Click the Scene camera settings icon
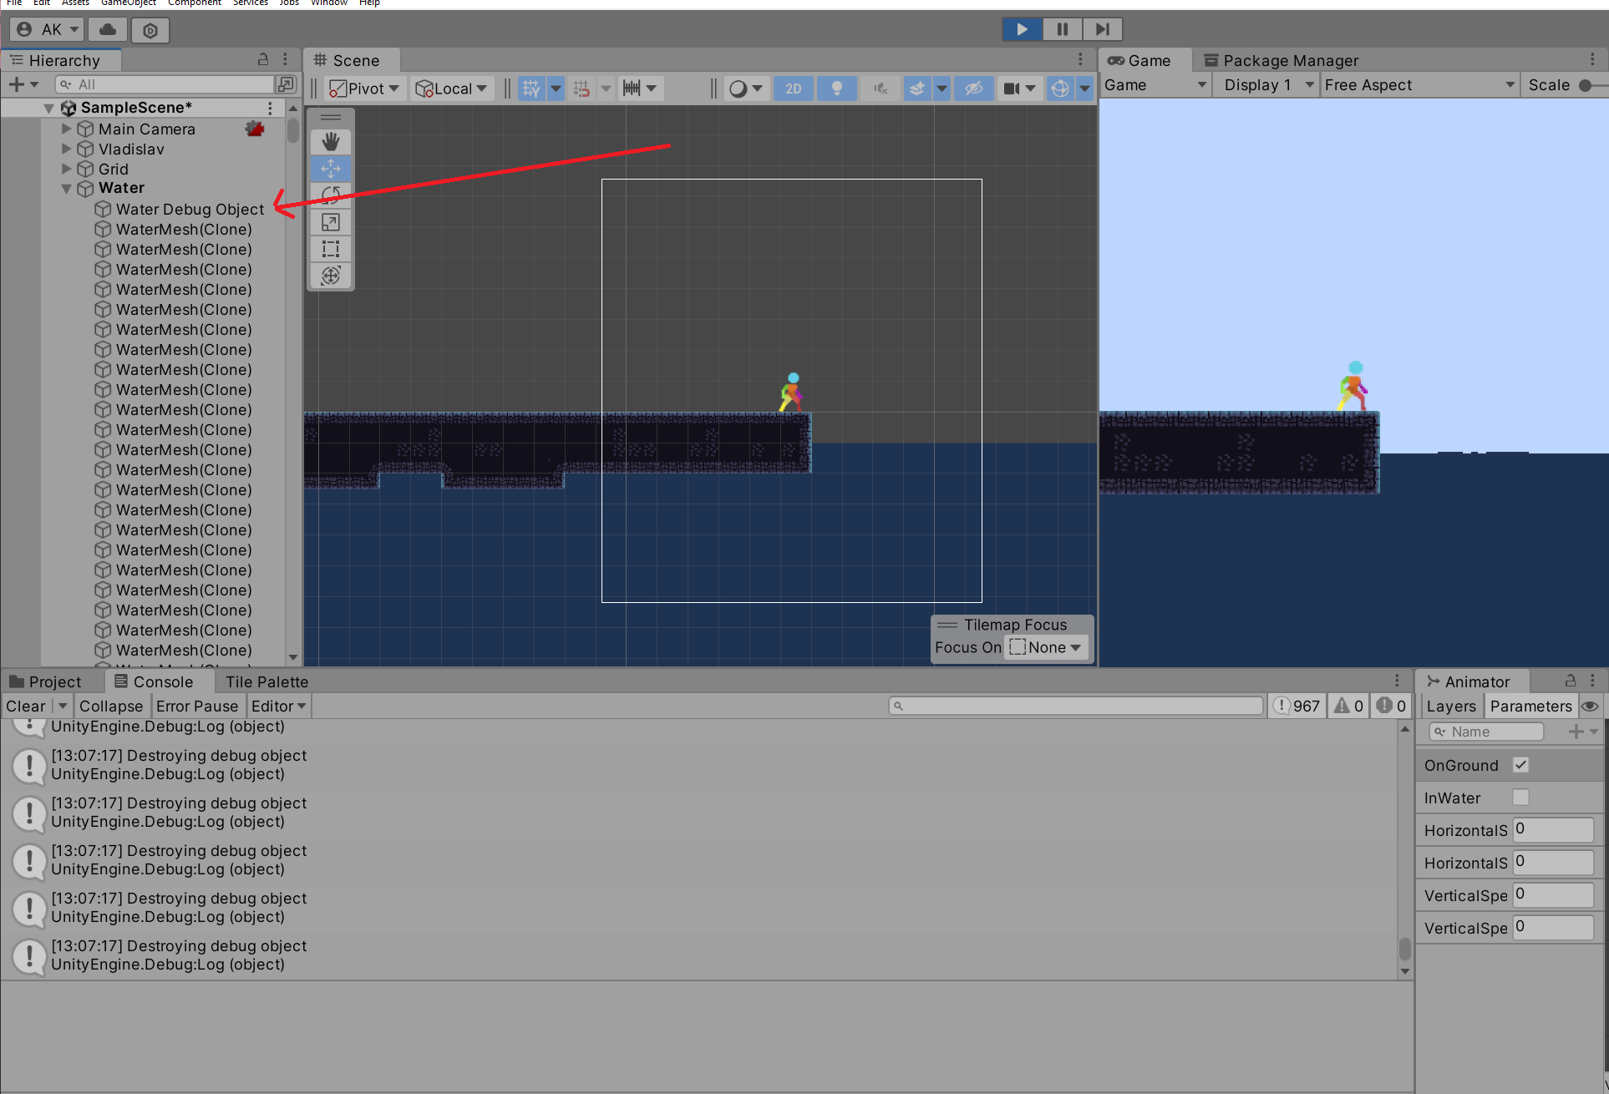The height and width of the screenshot is (1094, 1609). 1011,89
